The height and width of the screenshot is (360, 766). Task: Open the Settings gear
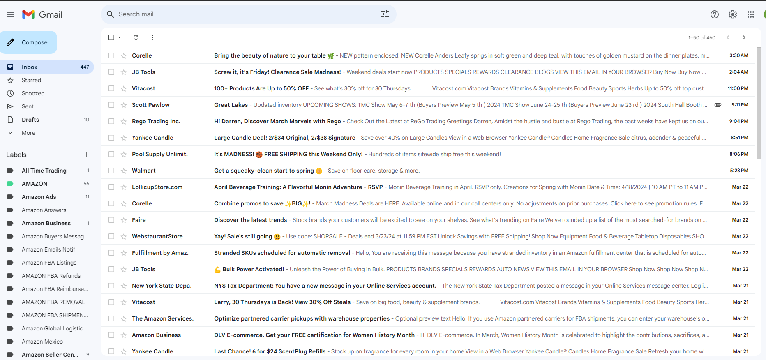733,14
